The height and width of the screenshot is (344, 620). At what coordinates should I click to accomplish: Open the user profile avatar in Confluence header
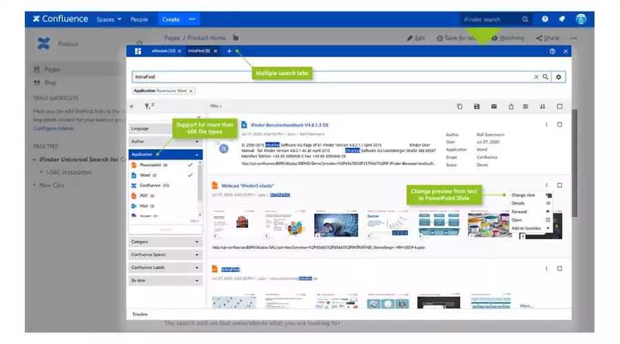(581, 19)
